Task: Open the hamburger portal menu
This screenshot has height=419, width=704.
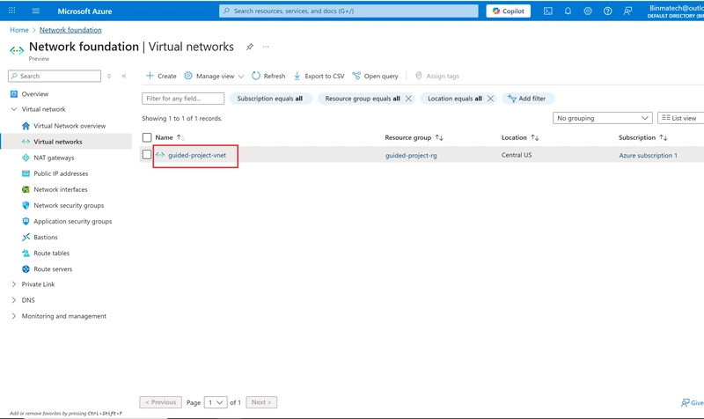Action: [x=36, y=11]
